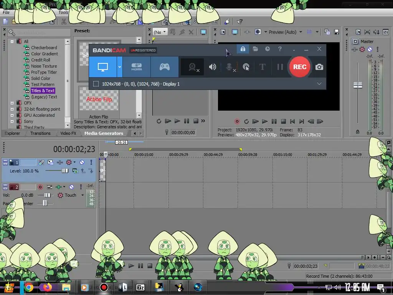Select the Color Gradient generator

(x=45, y=54)
